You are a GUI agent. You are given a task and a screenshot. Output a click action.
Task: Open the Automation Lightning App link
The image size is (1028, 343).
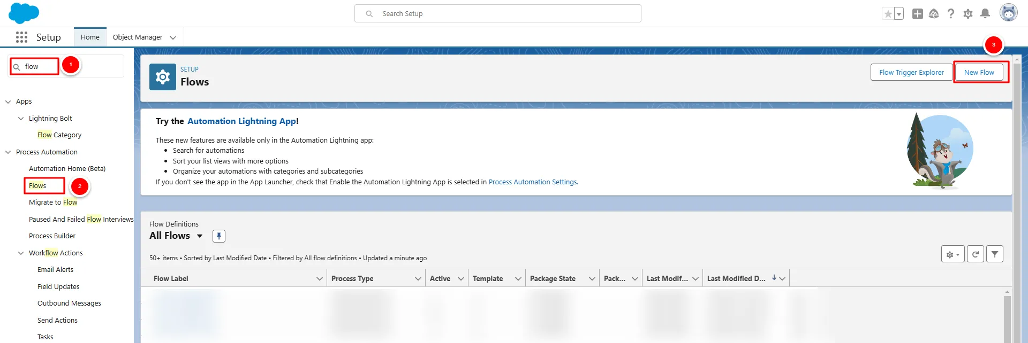click(241, 121)
